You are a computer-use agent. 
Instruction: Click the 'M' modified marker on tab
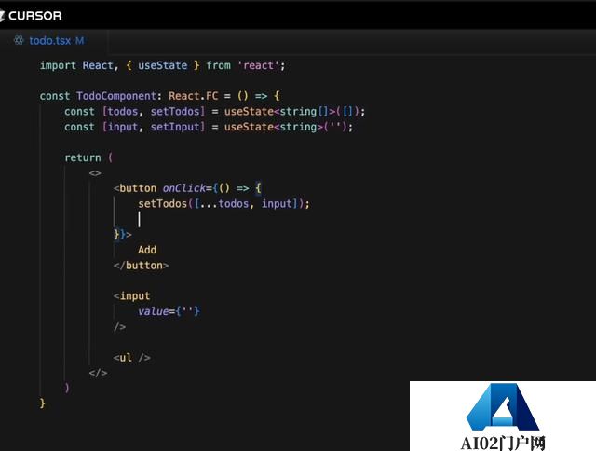click(79, 41)
